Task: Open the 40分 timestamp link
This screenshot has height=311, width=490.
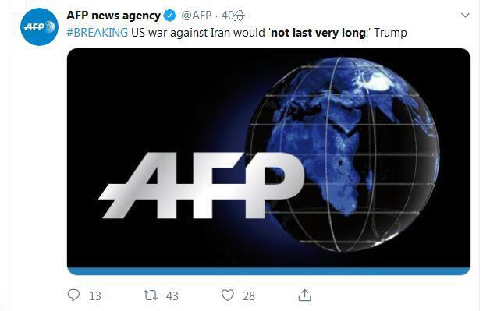Action: point(233,16)
